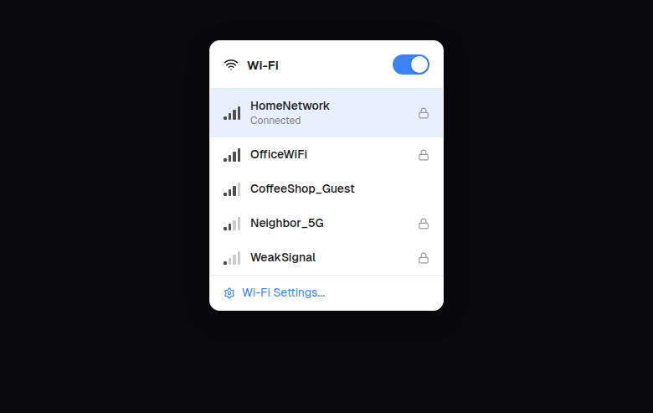This screenshot has width=653, height=413.
Task: Click WeakSignal signal bars icon
Action: pos(232,258)
